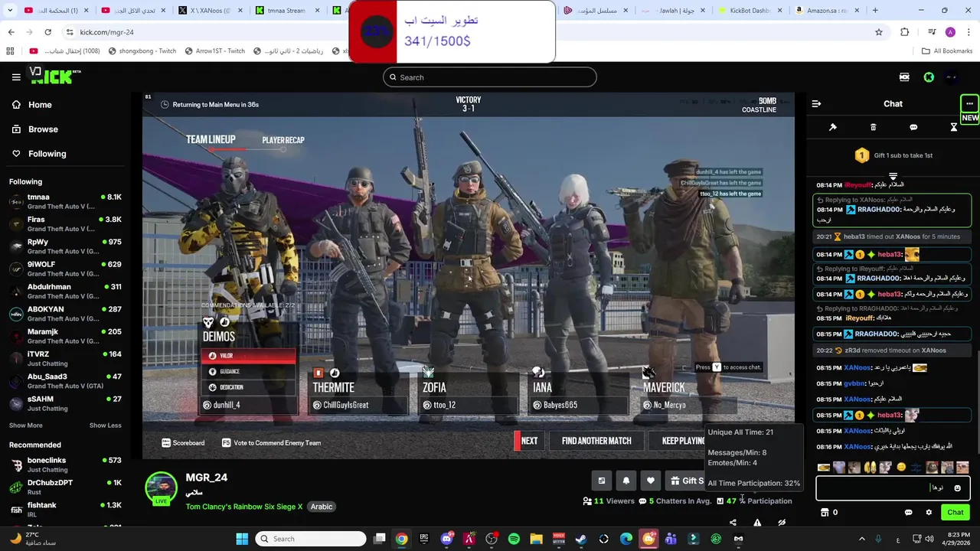Open All Bookmarks folder
The height and width of the screenshot is (551, 980).
tap(946, 51)
